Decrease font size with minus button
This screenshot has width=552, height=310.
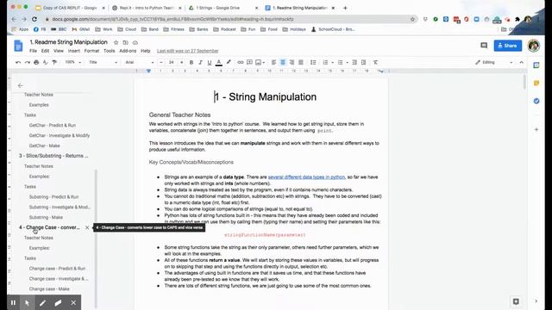(x=161, y=62)
